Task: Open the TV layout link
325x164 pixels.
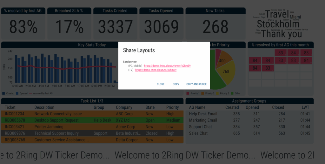Action: 156,70
